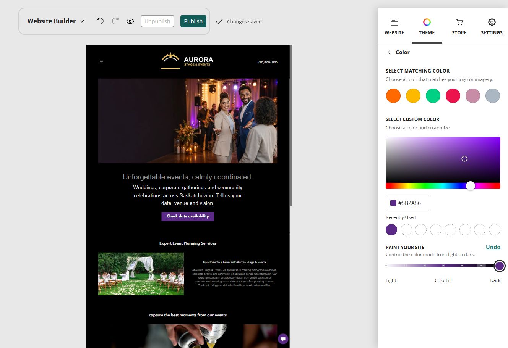Screen dimensions: 508x348
Task: Click the dark-mode slider handle
Action: (500, 266)
